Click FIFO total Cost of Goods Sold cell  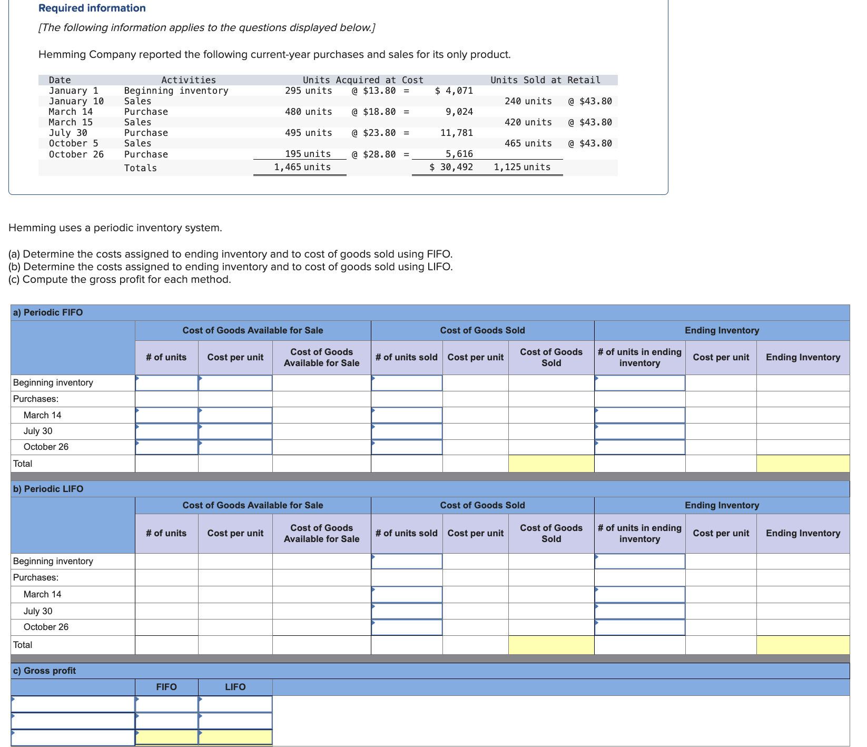(551, 464)
